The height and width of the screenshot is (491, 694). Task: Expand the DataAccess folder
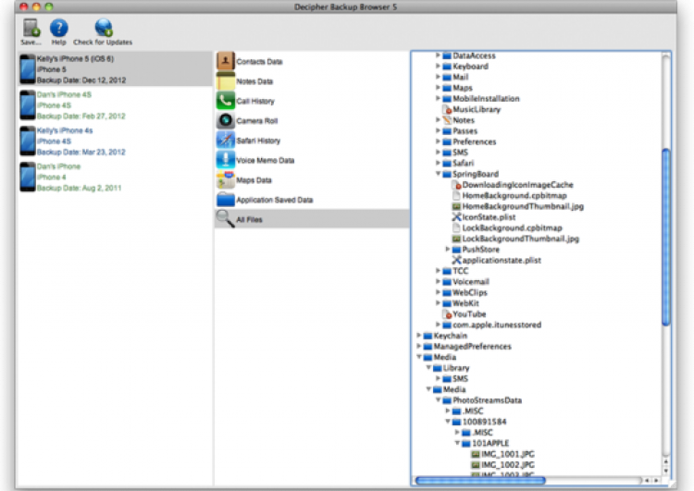438,55
